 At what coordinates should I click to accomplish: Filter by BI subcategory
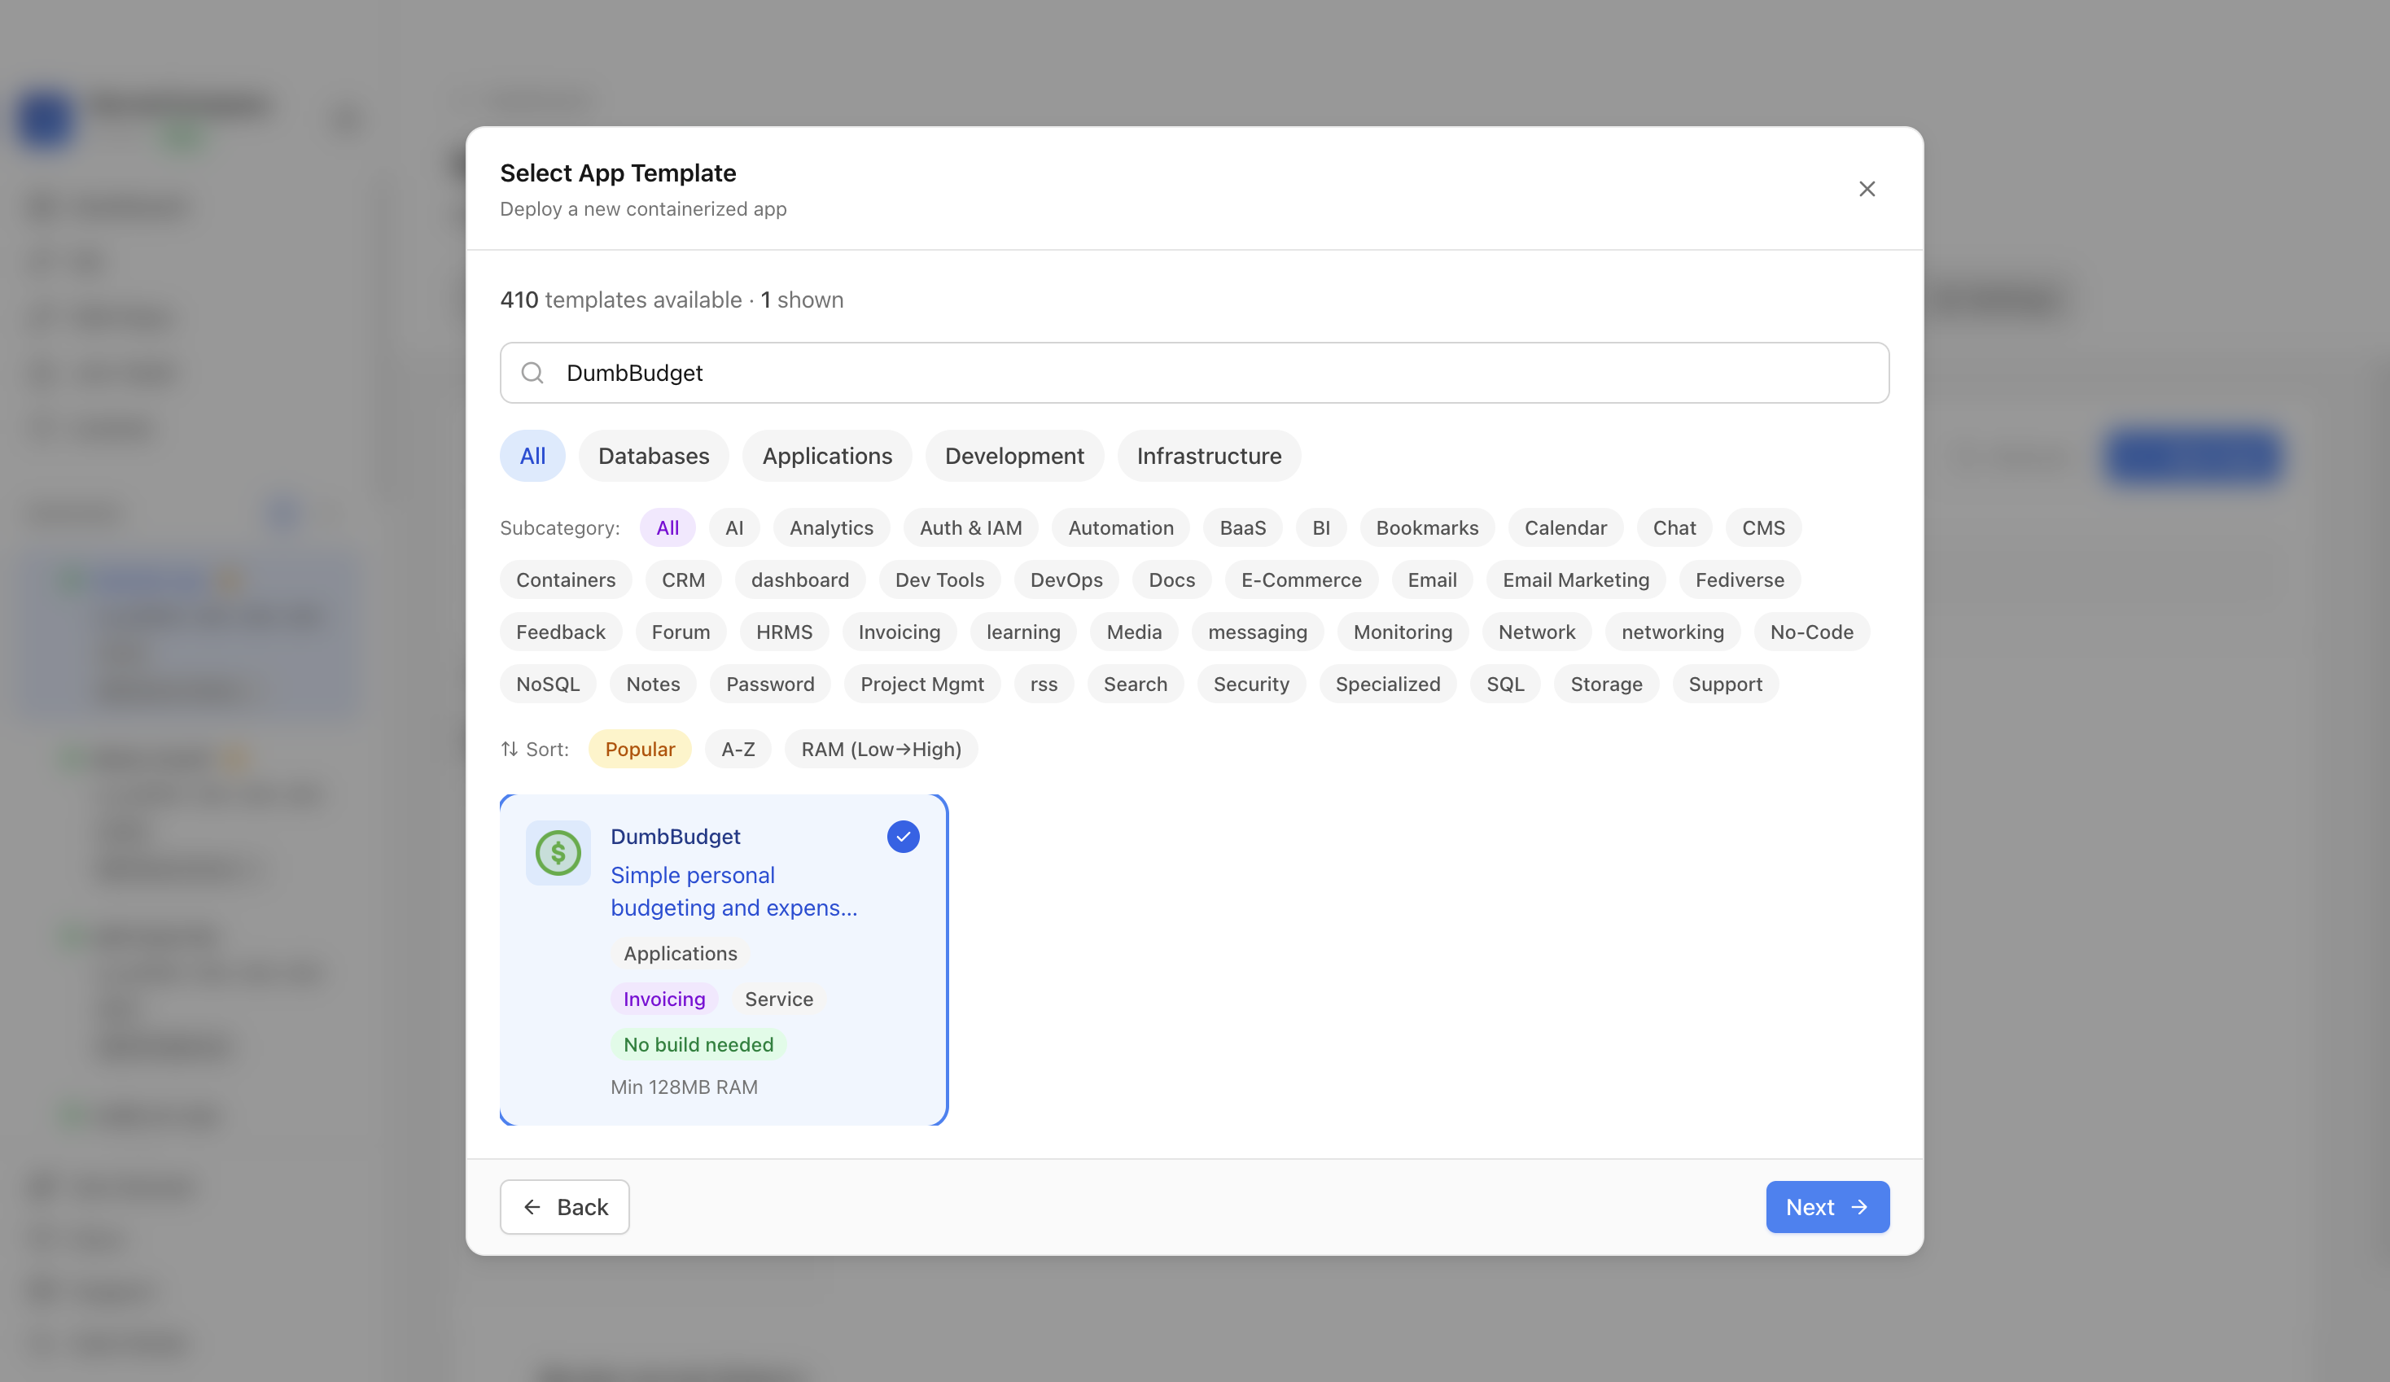coord(1320,527)
